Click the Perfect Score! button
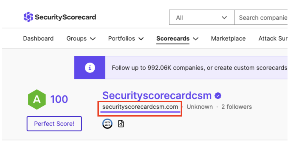This screenshot has width=290, height=144. [54, 124]
